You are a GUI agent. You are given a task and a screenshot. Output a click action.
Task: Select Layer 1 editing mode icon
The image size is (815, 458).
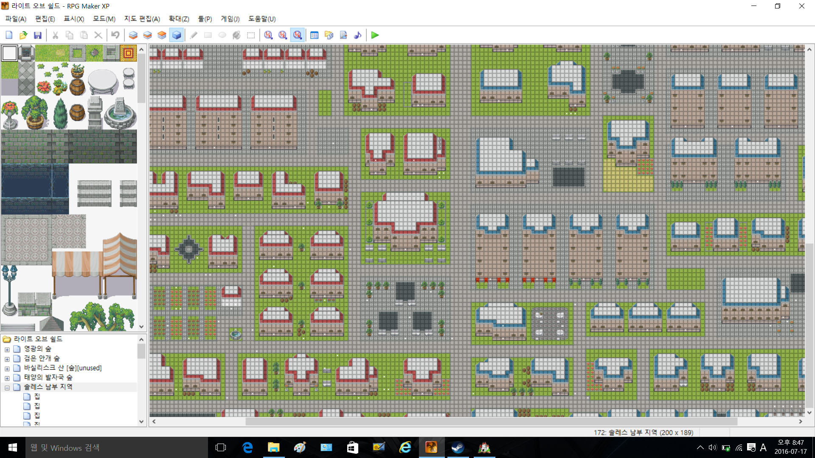(133, 35)
